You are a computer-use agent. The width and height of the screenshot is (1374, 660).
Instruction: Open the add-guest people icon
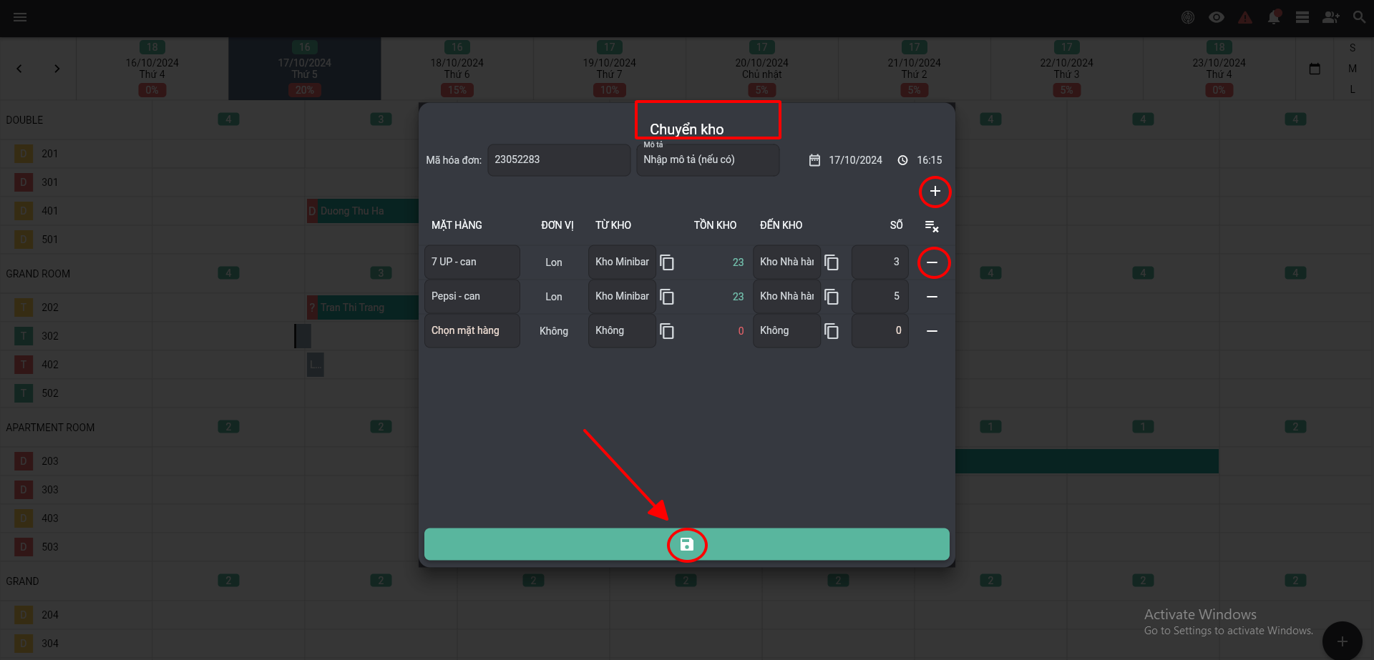click(x=1331, y=17)
